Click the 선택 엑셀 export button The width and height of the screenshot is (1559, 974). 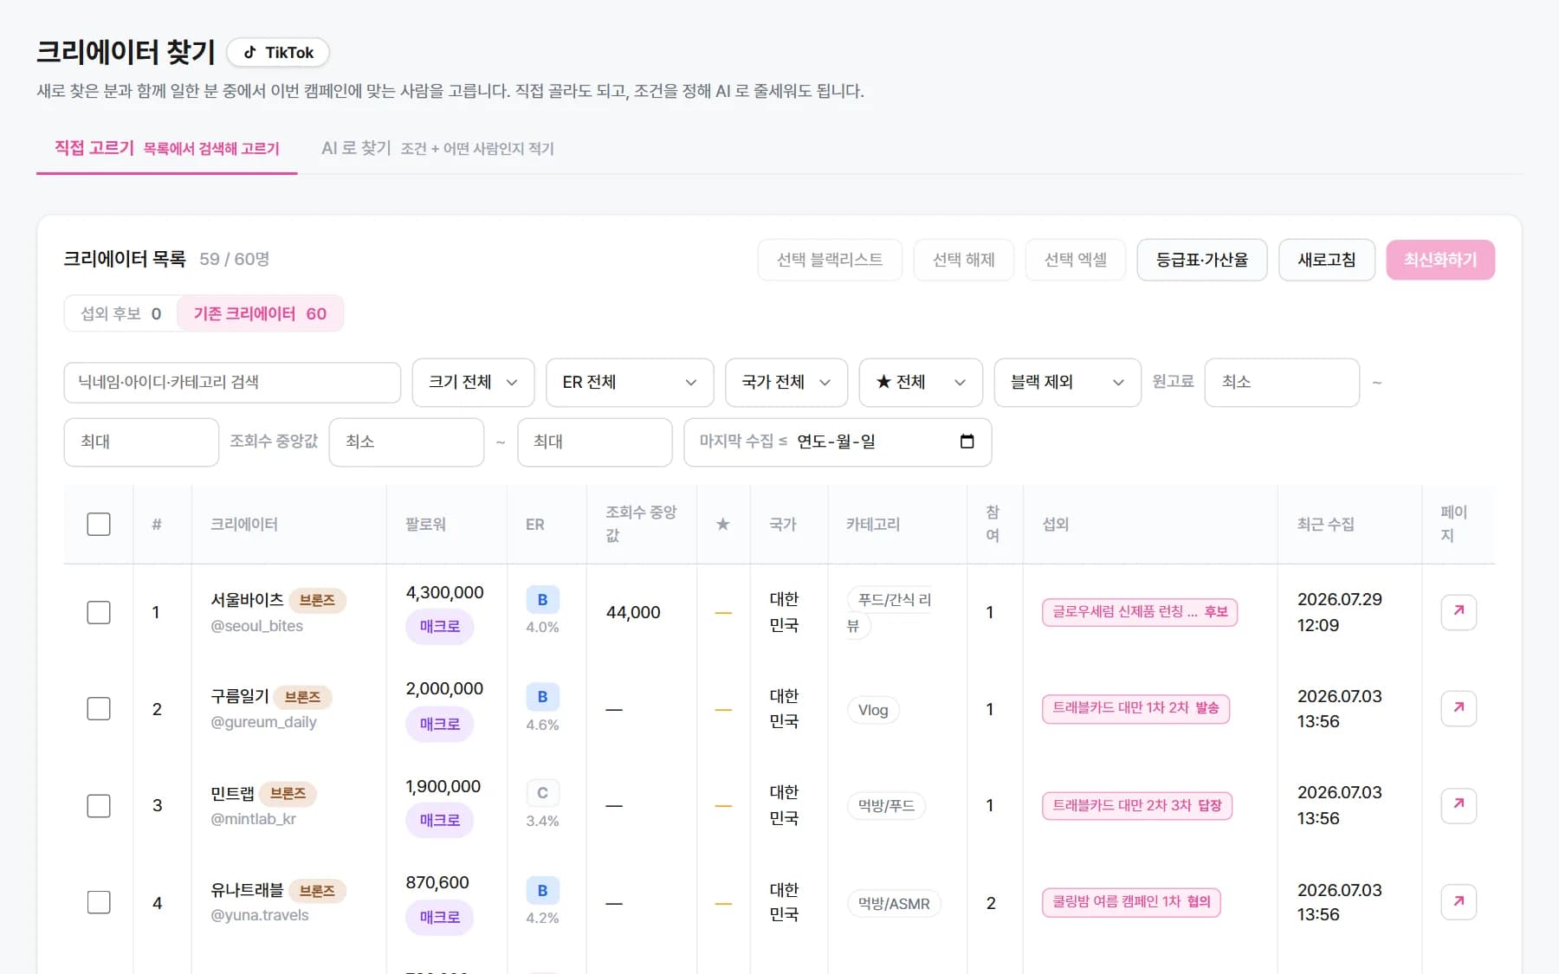pyautogui.click(x=1075, y=260)
